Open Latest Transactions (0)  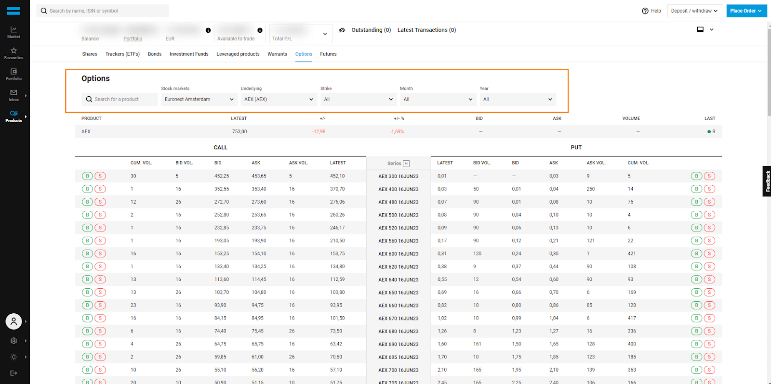pyautogui.click(x=427, y=30)
